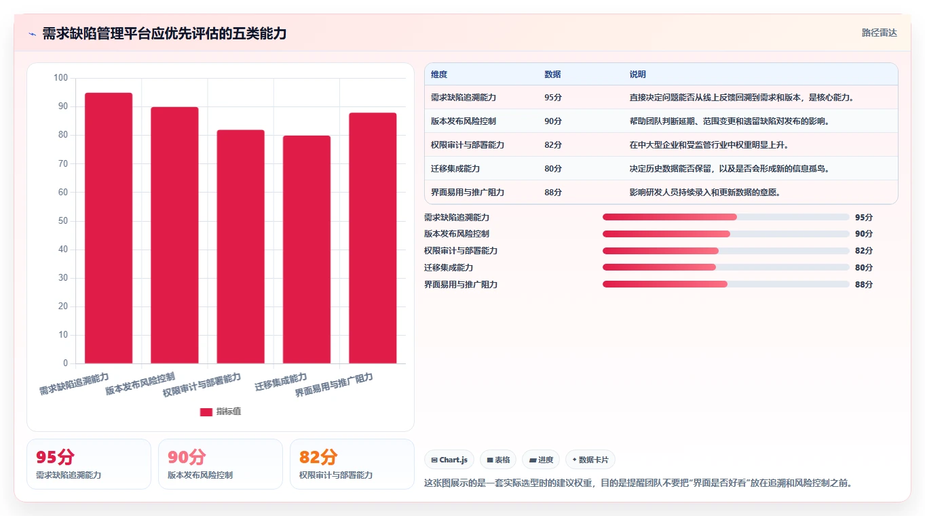Viewport: 925px width, 516px height.
Task: Click description starting with 帮助团队判断延期
Action: (x=731, y=121)
